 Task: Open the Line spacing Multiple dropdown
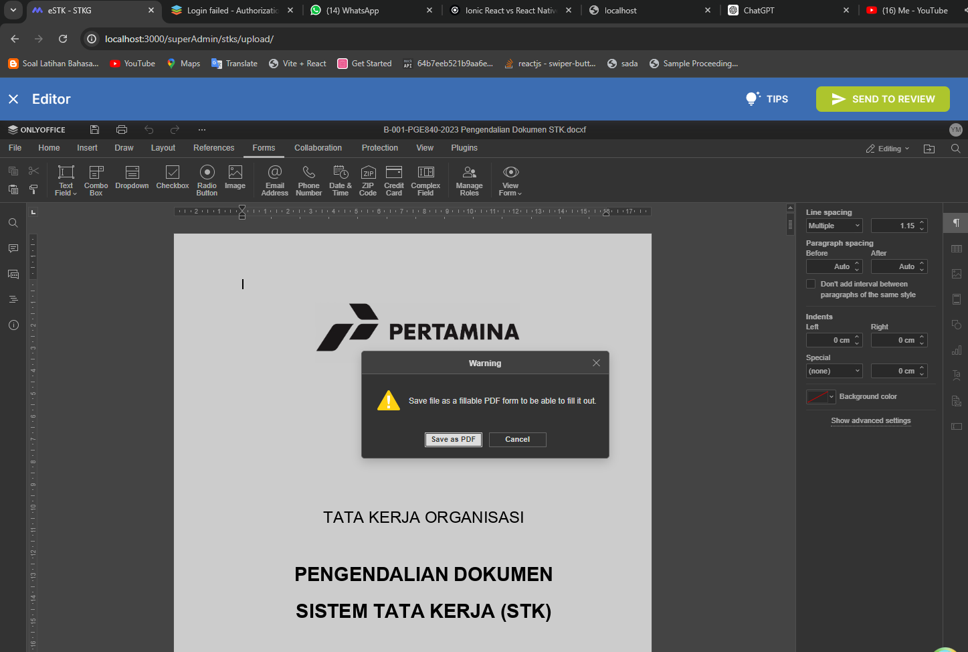click(x=834, y=226)
